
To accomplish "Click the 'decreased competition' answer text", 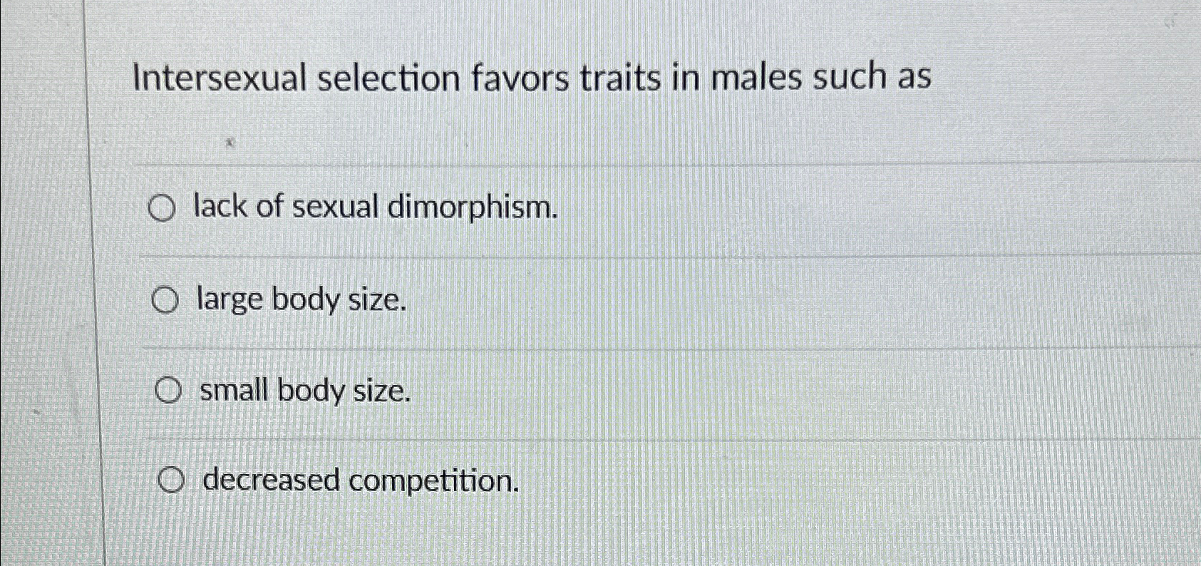I will pyautogui.click(x=359, y=483).
